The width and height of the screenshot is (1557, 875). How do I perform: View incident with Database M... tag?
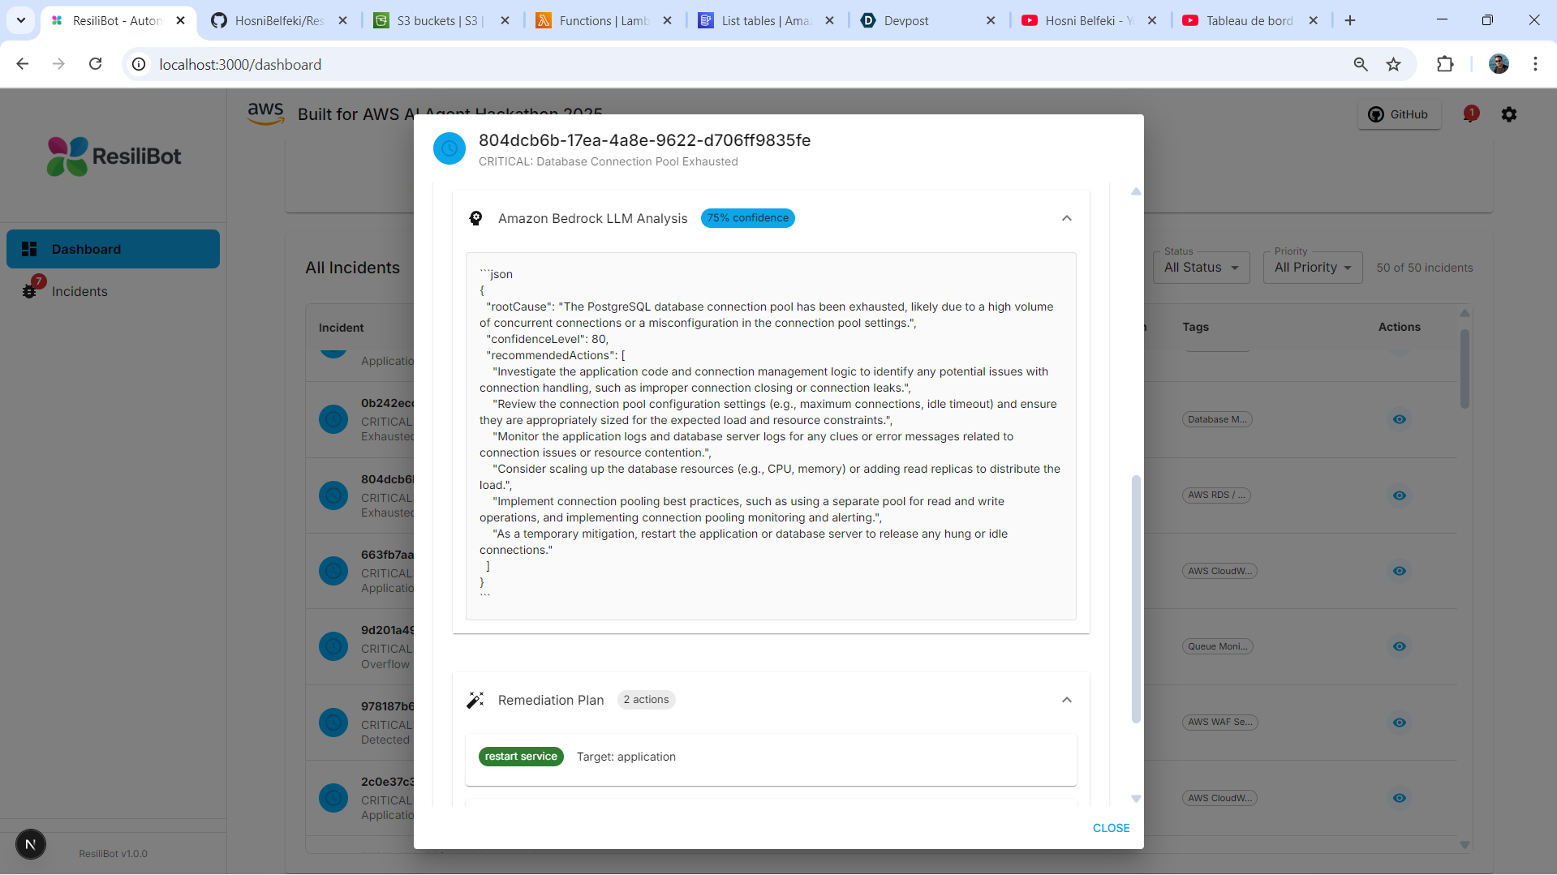point(1400,419)
